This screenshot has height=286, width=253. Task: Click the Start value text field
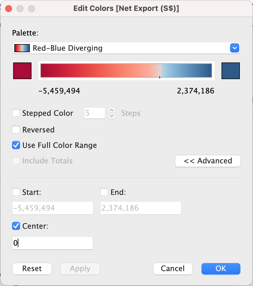click(x=53, y=208)
